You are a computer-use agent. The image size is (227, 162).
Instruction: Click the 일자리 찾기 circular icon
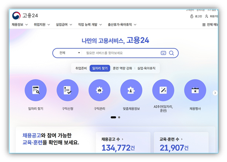36,90
